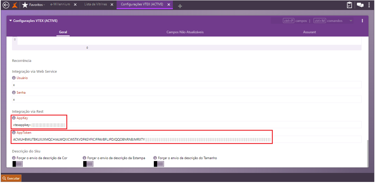Click the ctrl+M comandos shortcut
This screenshot has height=188, width=375.
(328, 21)
